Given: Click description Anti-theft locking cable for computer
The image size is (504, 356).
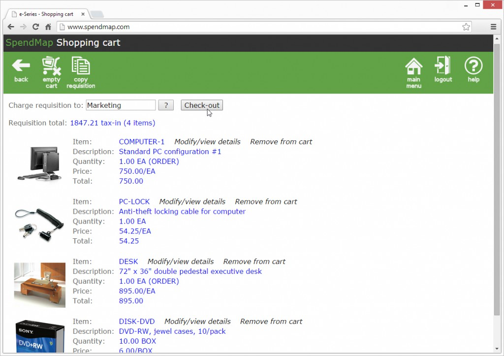Looking at the screenshot, I should [x=182, y=211].
